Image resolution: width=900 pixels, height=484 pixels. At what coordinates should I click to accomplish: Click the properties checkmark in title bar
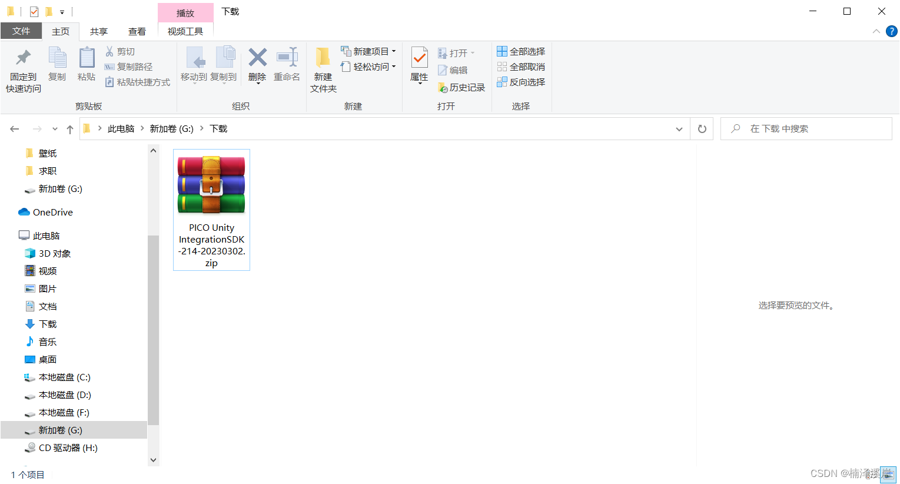(x=34, y=12)
